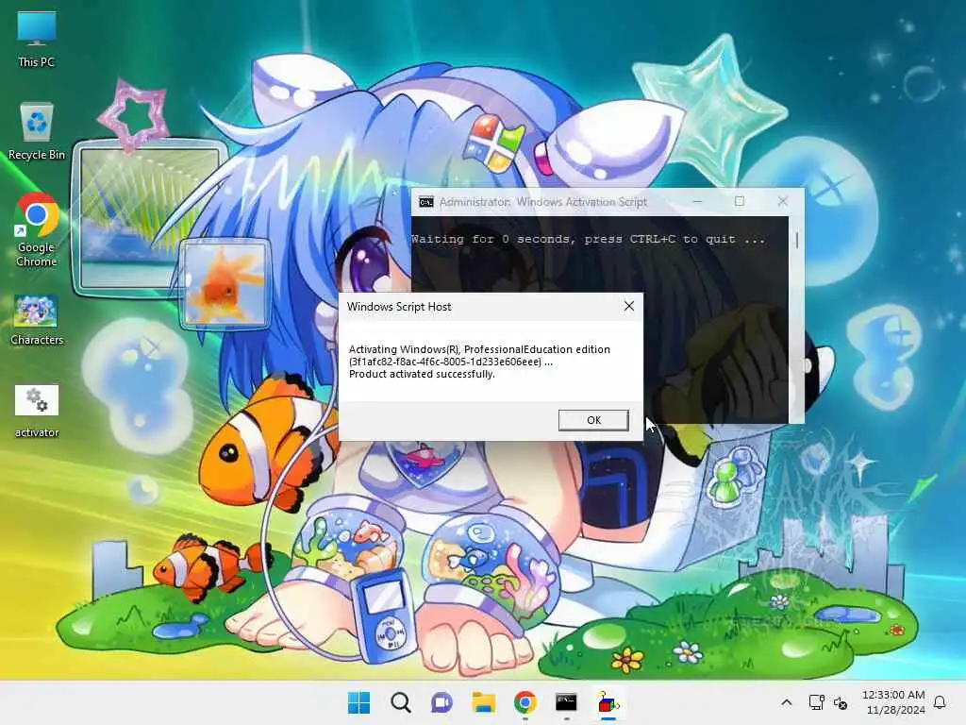Close the Windows Script Host dialog
Screen dimensions: 966x725
coord(628,306)
